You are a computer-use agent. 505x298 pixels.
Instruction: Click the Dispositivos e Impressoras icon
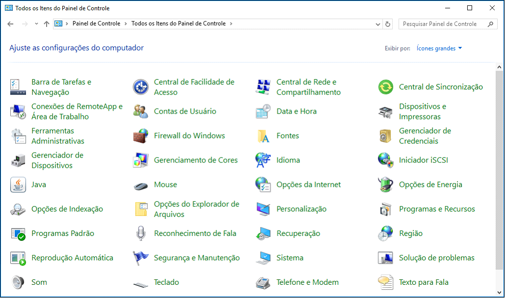coord(386,112)
